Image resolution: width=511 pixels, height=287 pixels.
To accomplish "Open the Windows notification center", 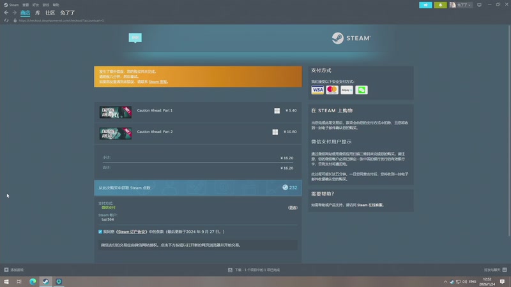I will tap(502, 281).
